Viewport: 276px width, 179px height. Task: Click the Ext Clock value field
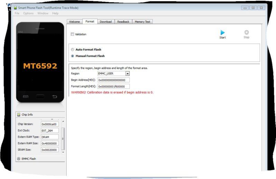tap(50, 131)
